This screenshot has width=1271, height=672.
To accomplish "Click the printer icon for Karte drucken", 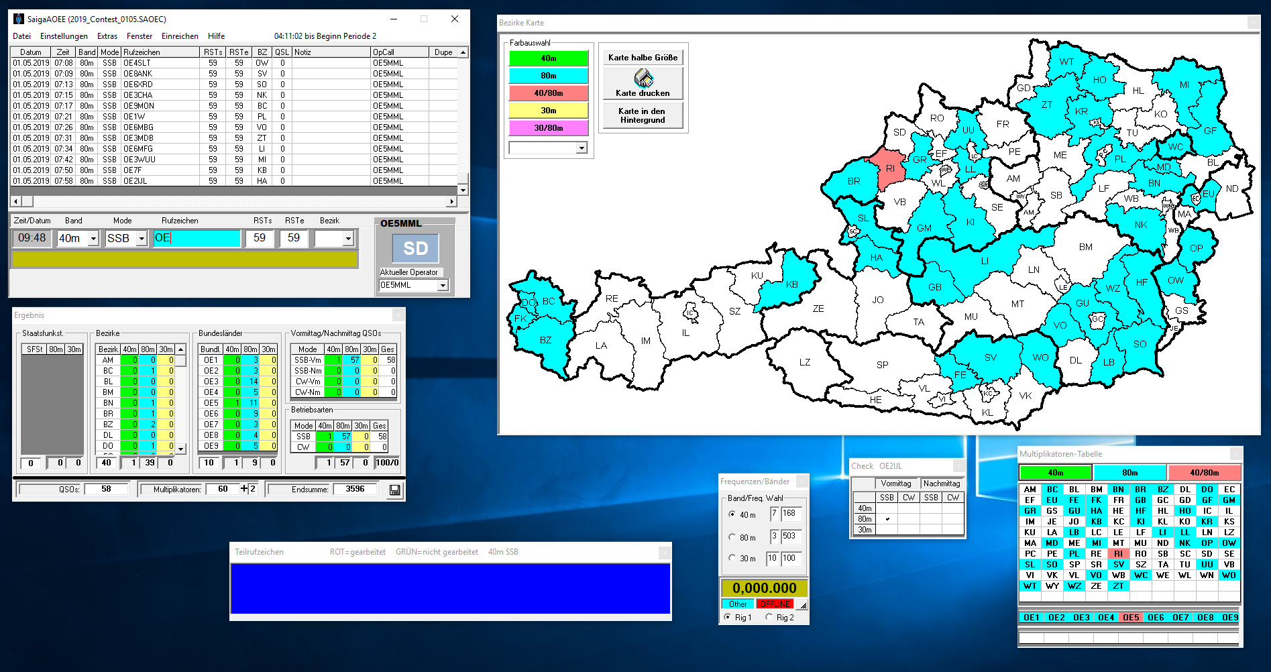I will [643, 80].
